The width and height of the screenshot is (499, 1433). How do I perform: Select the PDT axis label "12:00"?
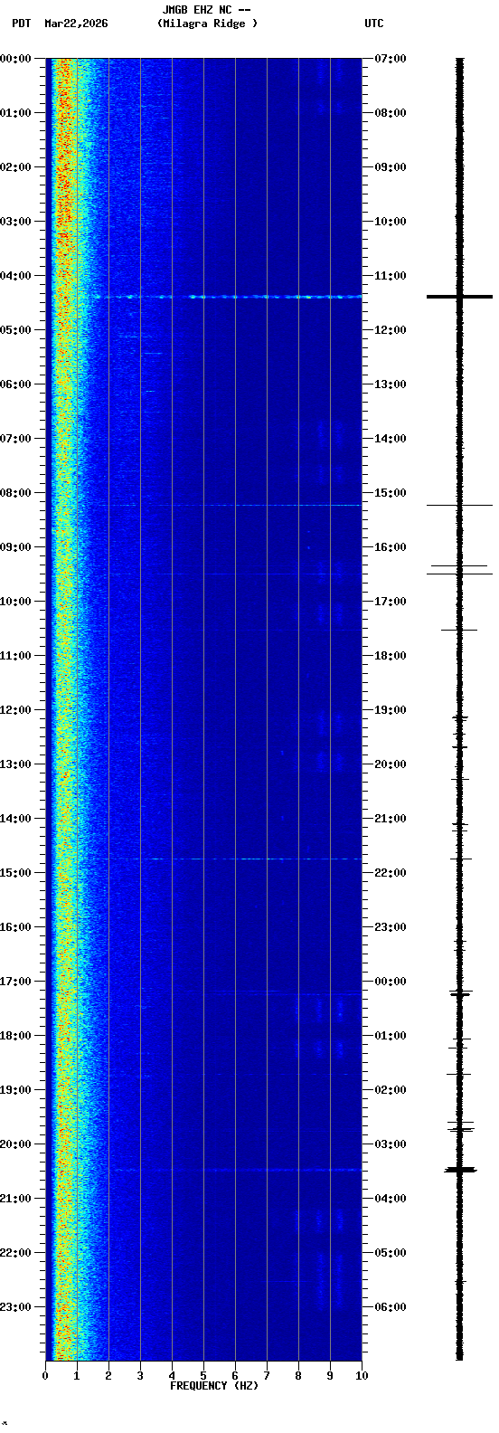pyautogui.click(x=15, y=710)
